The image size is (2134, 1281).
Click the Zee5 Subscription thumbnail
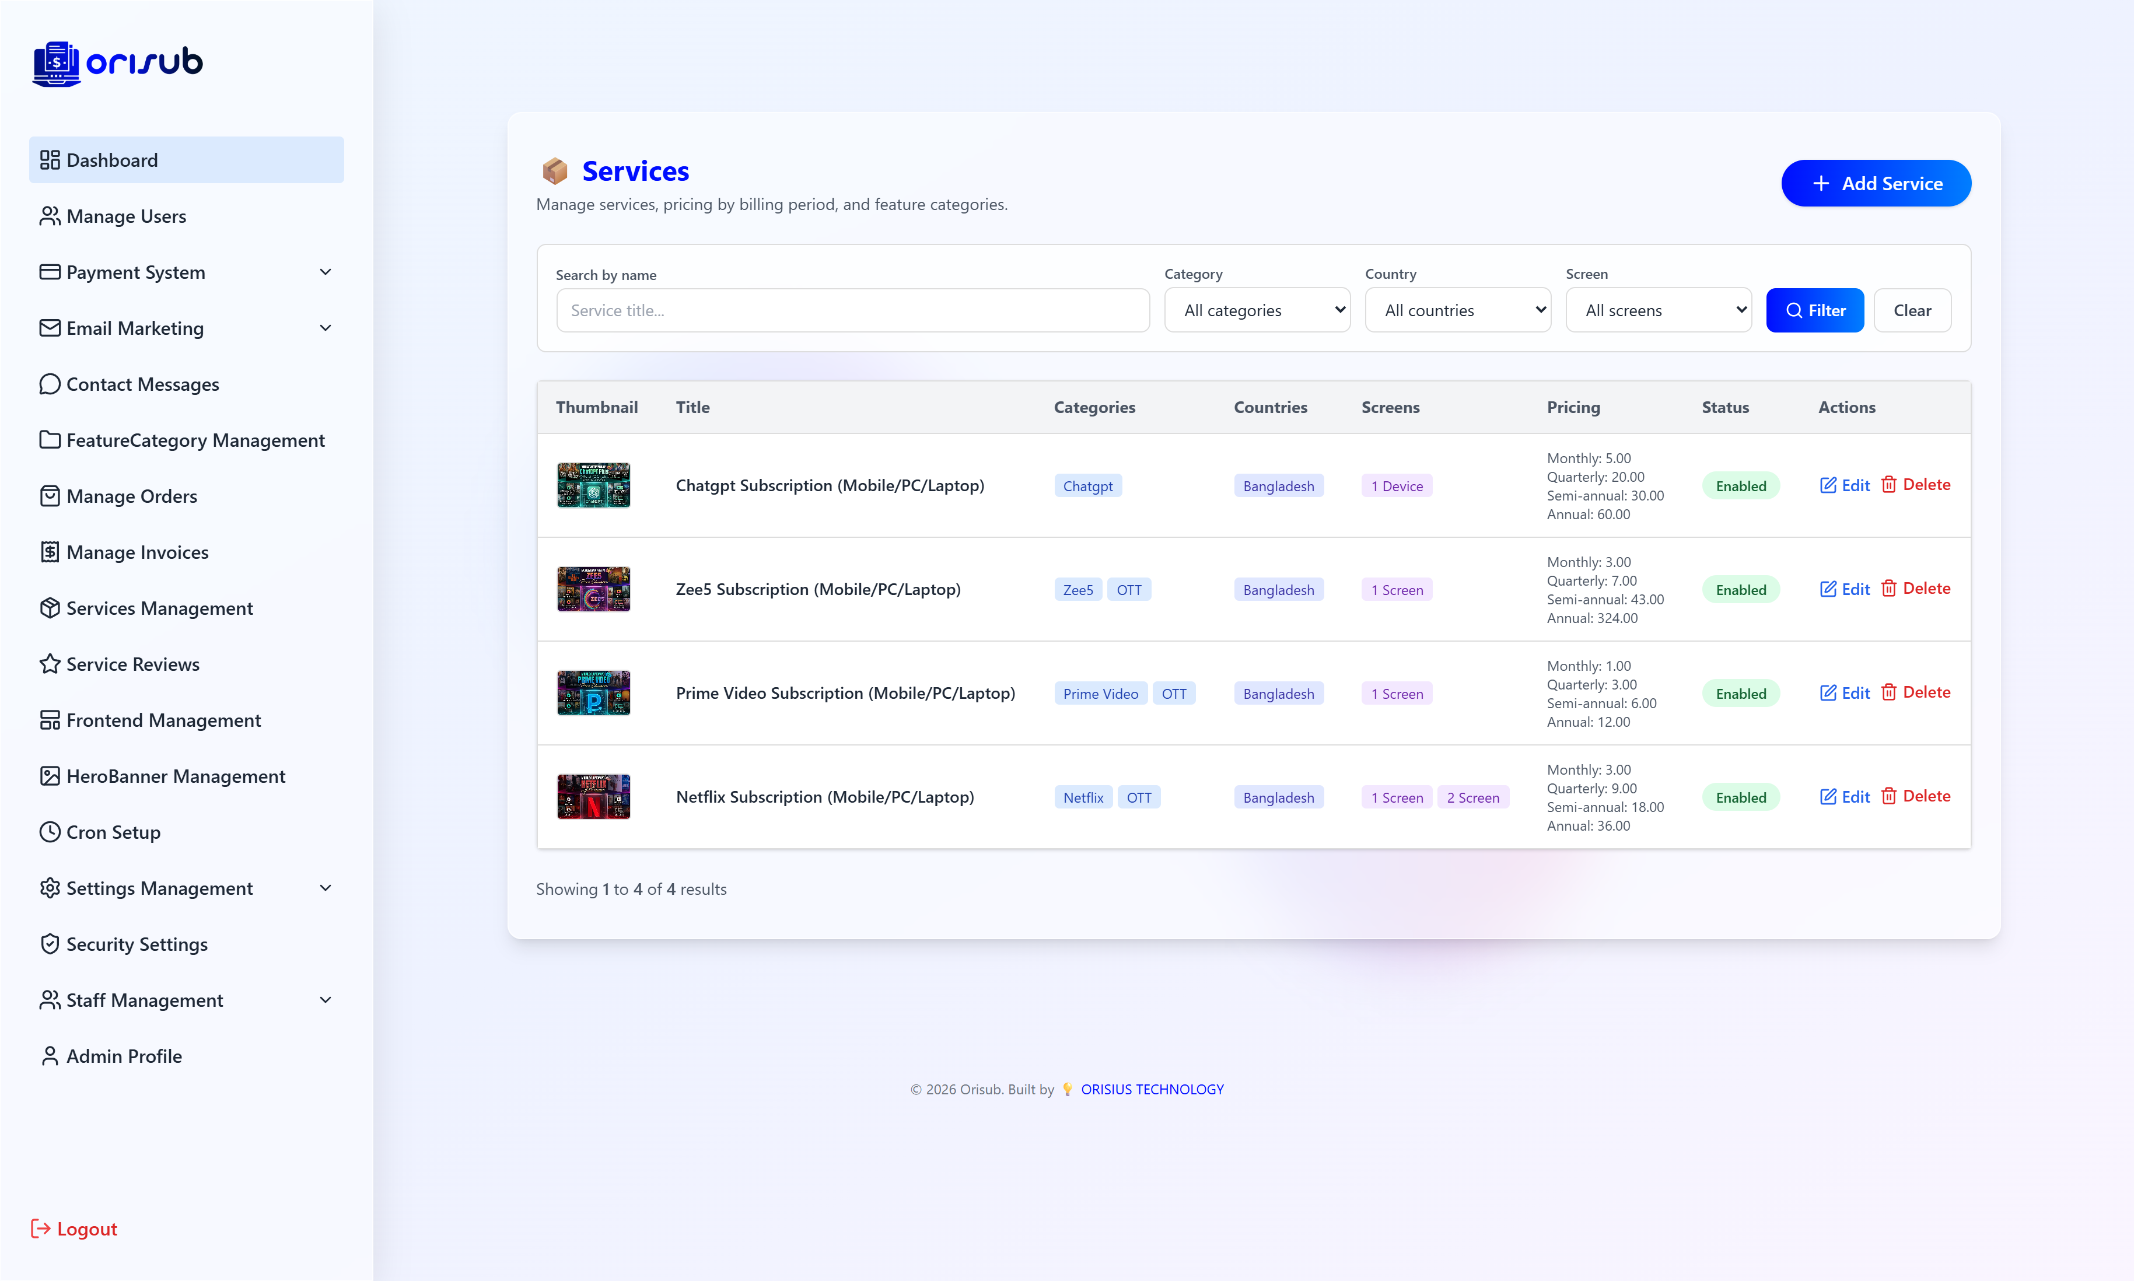coord(593,589)
